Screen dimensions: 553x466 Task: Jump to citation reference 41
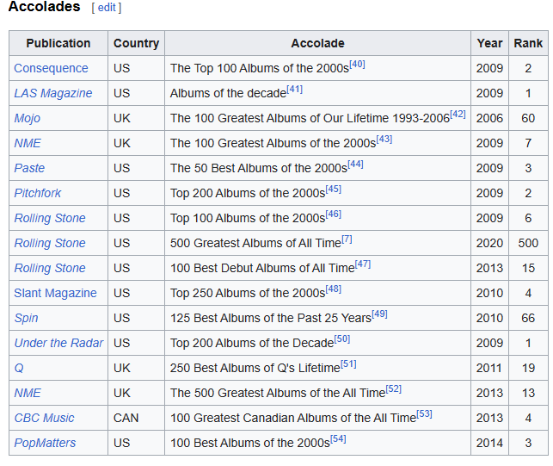[294, 90]
